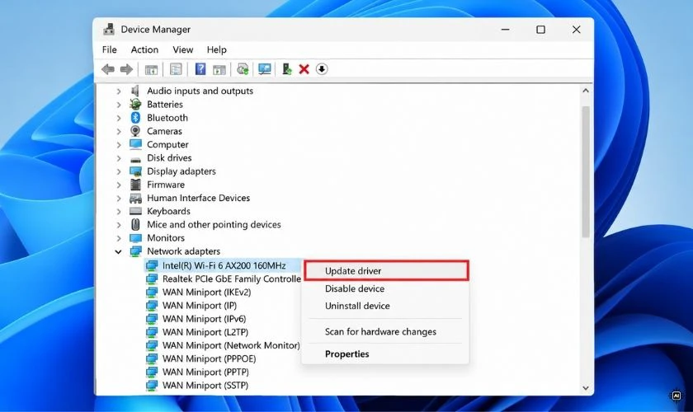Click the Batteries icon
The width and height of the screenshot is (693, 412).
tap(135, 104)
